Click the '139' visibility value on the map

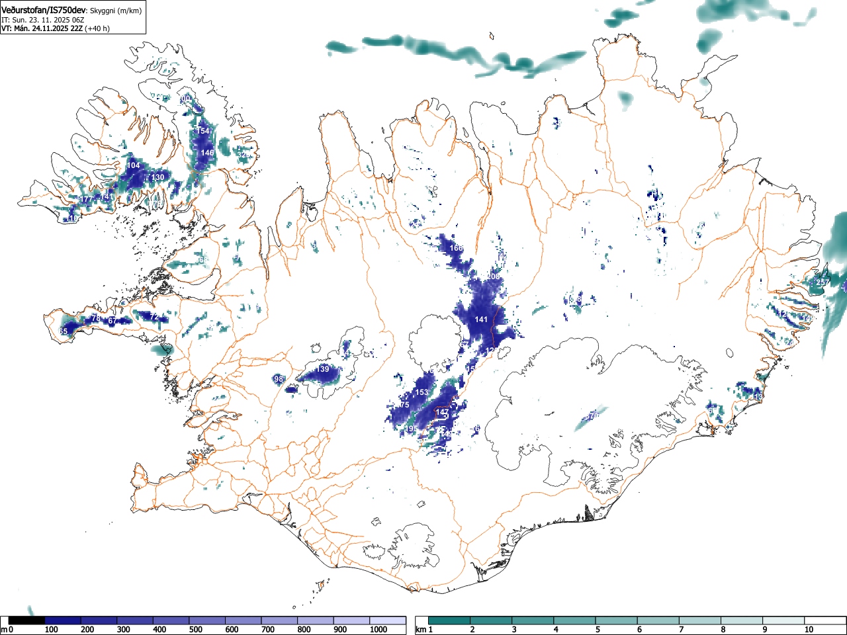coord(322,369)
